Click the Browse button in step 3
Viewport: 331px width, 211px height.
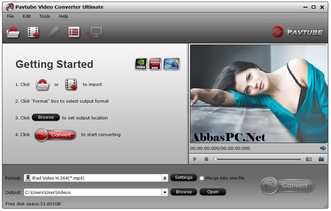(46, 117)
